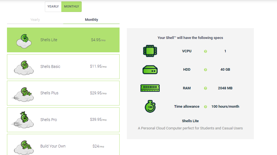
Task: Click the Shells Basic cloud logo icon
Action: click(24, 67)
